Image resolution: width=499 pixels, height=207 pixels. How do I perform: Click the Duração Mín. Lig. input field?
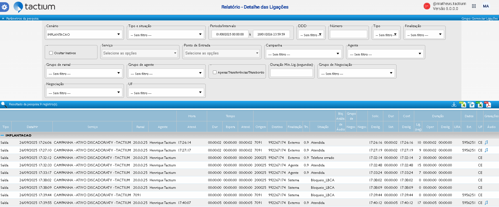click(291, 73)
